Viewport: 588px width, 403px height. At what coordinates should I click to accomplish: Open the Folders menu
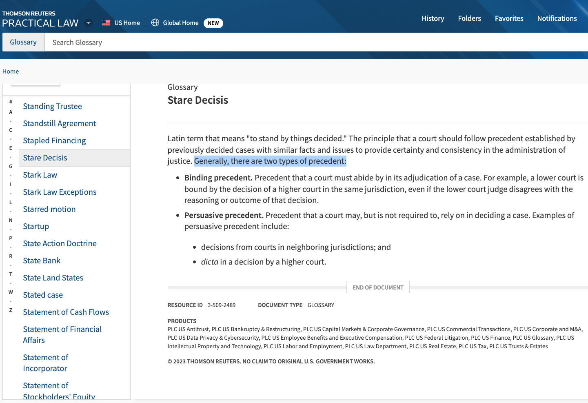coord(469,18)
